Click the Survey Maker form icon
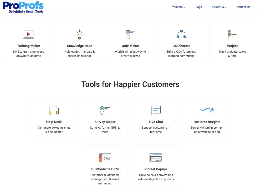The image size is (262, 194). coord(105,110)
